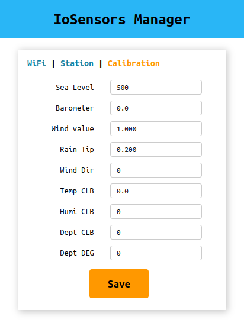Click the Wind value label
Screen dimensions: 244x329
coord(72,129)
